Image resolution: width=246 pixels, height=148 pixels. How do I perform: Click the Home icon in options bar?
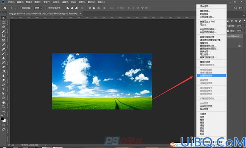click(x=5, y=8)
